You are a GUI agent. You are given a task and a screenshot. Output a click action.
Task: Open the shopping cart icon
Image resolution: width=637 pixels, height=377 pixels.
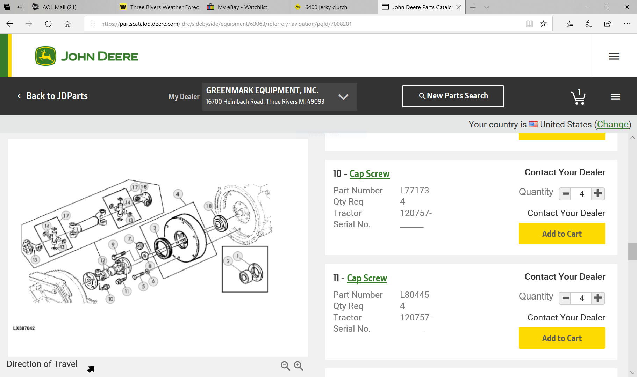click(x=578, y=97)
